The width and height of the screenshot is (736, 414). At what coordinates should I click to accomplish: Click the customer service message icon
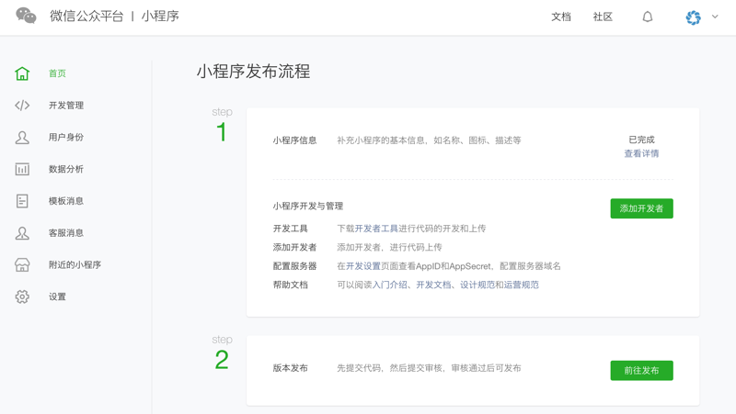pyautogui.click(x=22, y=233)
